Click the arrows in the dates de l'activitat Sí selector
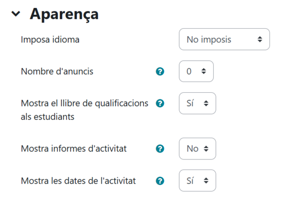Image resolution: width=297 pixels, height=199 pixels. [x=206, y=181]
